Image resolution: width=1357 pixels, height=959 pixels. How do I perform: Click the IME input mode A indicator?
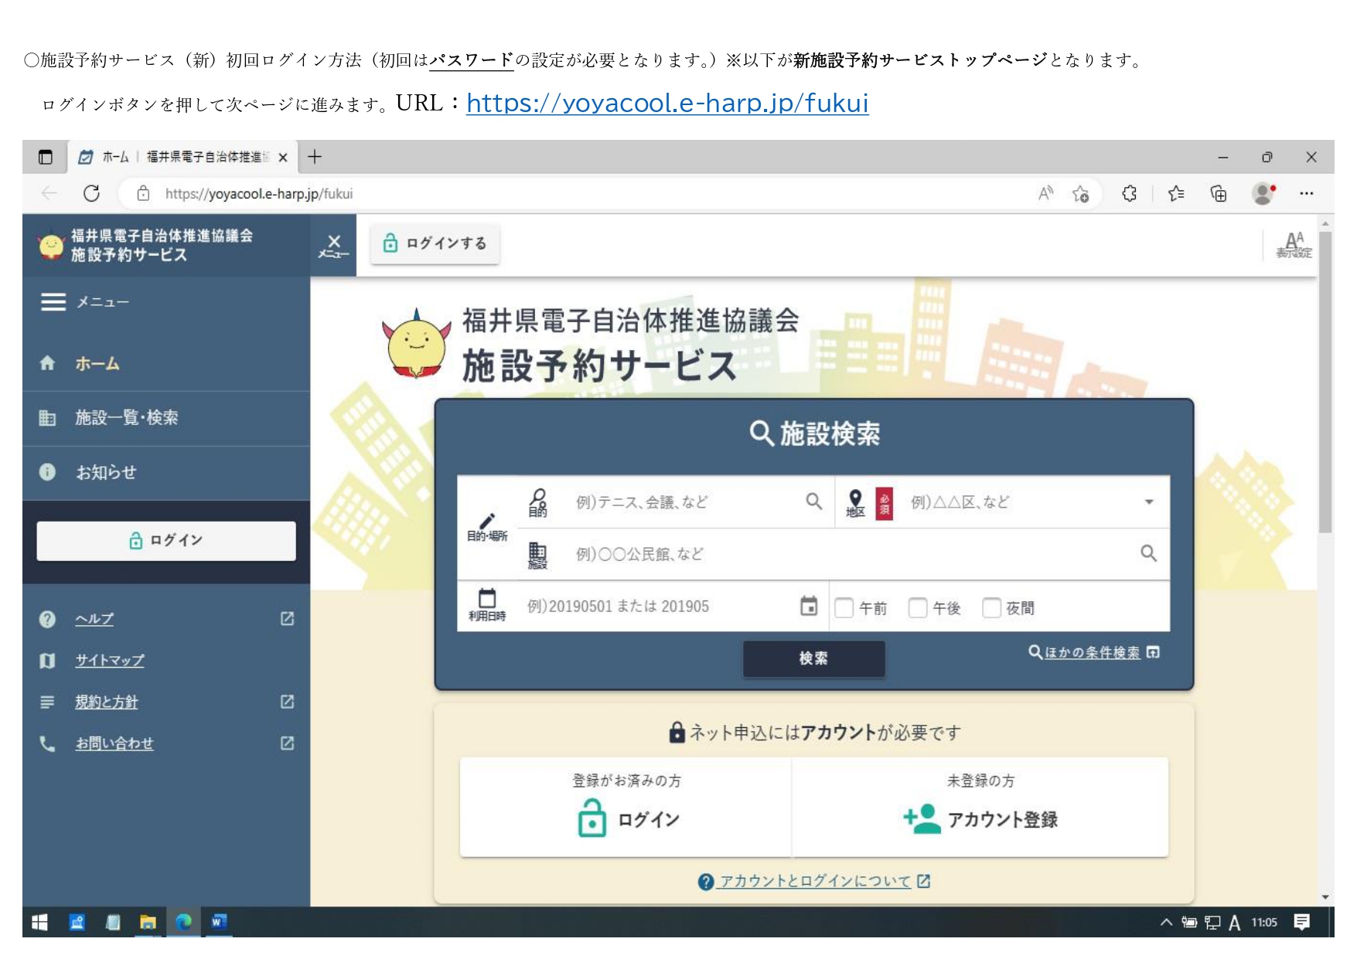1235,923
